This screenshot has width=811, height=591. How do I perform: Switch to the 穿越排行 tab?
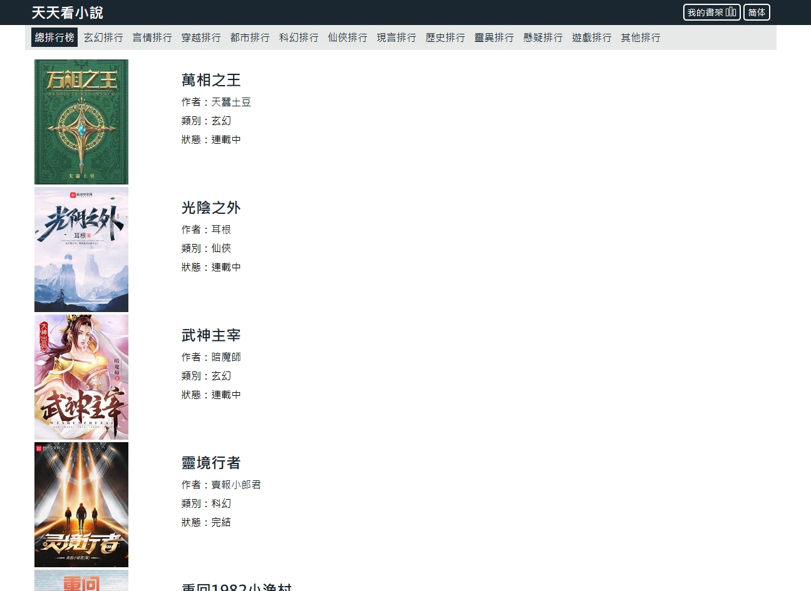click(201, 38)
